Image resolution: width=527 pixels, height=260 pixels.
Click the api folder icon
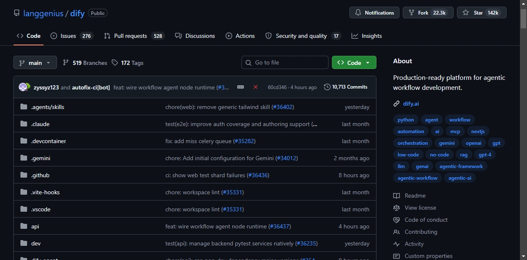[24, 226]
